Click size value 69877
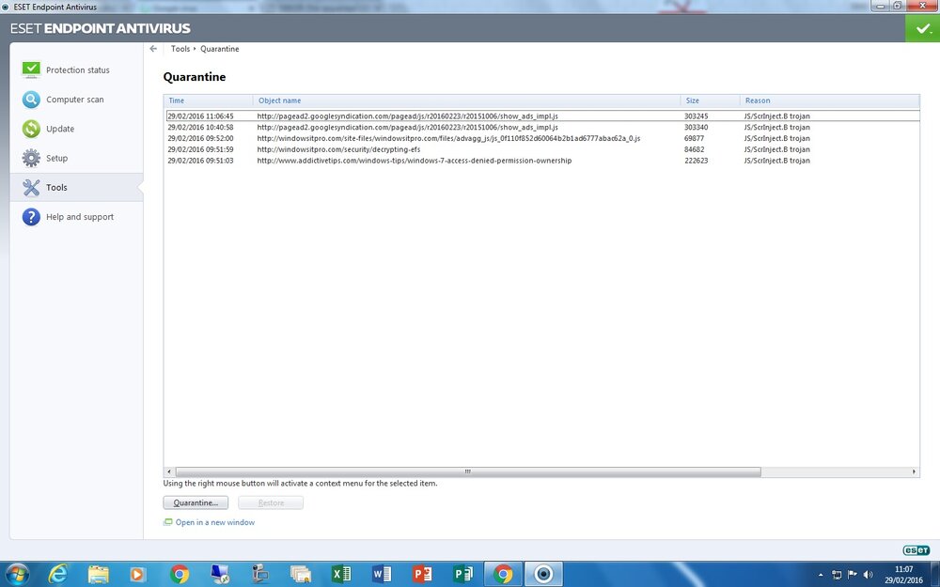Image resolution: width=940 pixels, height=587 pixels. (695, 138)
